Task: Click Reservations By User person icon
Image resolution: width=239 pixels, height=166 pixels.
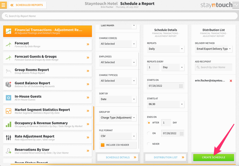Action: [x=9, y=151]
